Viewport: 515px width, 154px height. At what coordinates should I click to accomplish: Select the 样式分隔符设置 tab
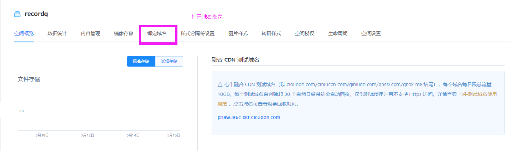tap(197, 33)
